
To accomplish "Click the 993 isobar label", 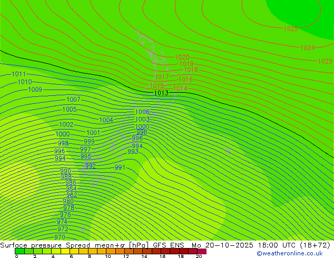I will point(133,152).
